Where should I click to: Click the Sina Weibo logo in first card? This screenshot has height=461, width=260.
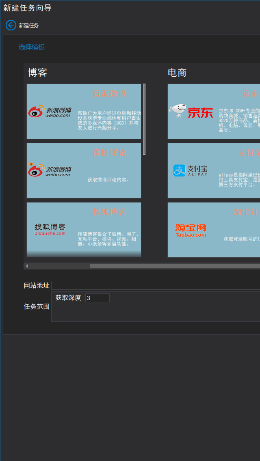(x=50, y=112)
